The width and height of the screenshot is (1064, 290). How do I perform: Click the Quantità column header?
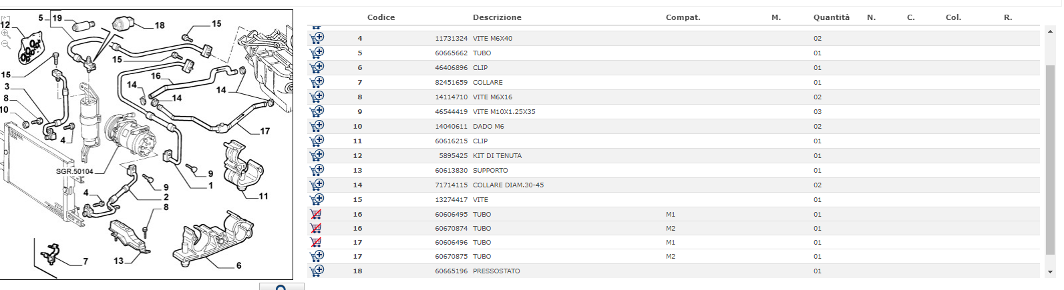pos(832,17)
